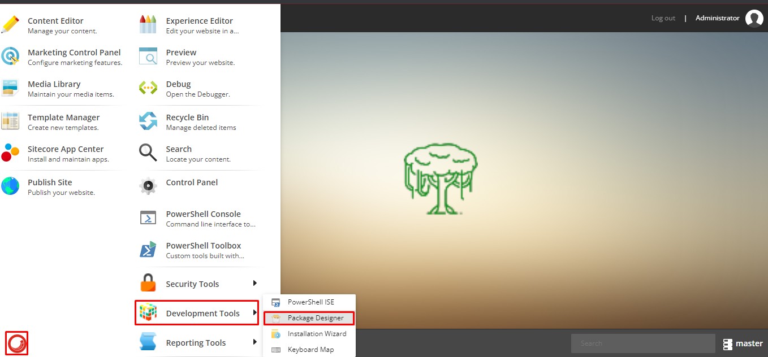Click the Template Manager label
This screenshot has height=357, width=768.
[63, 117]
